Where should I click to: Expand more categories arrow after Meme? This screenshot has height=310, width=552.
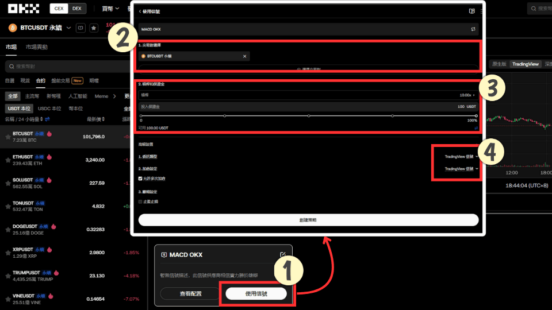(114, 96)
